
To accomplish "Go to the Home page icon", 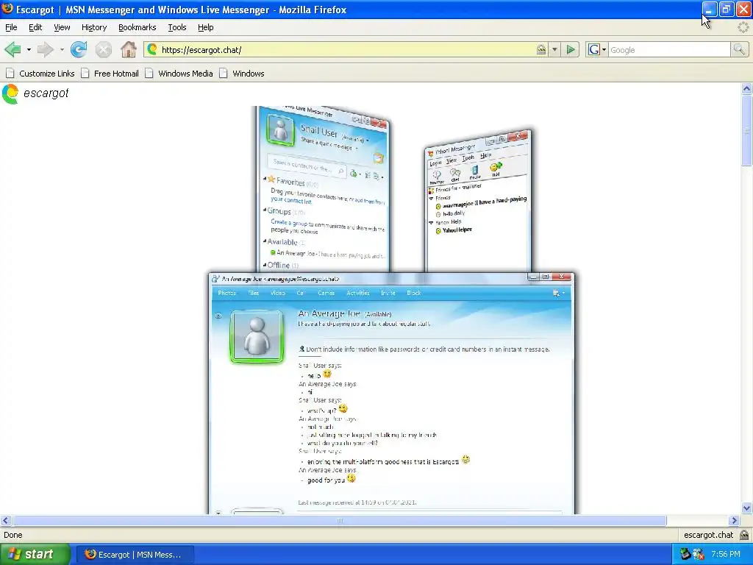I will pyautogui.click(x=128, y=49).
